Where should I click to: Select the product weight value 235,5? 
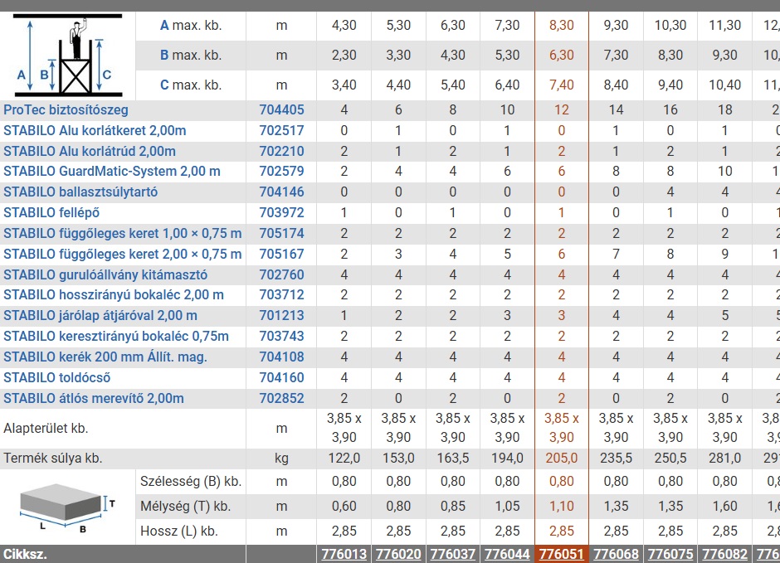click(616, 459)
